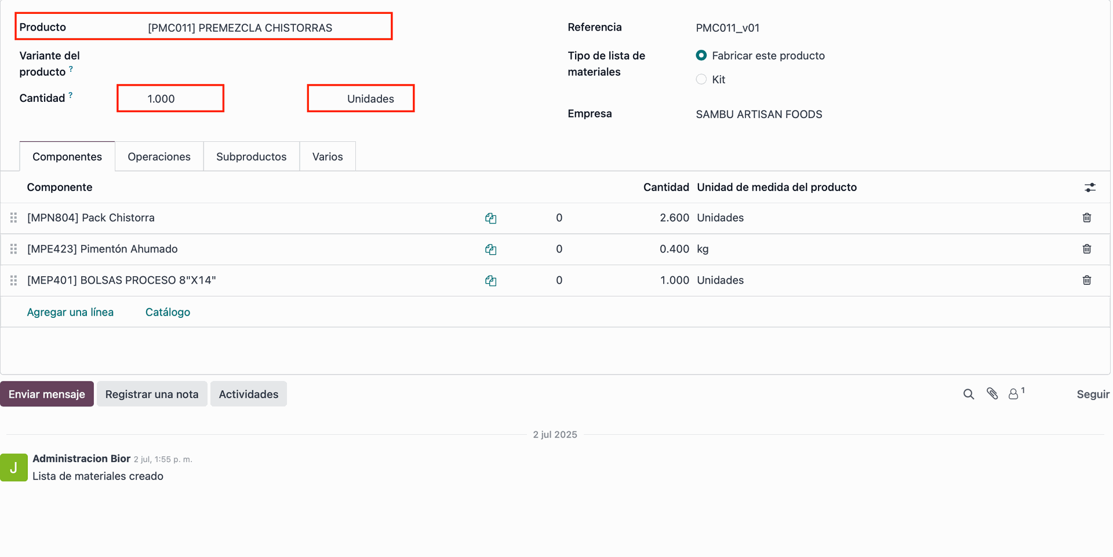Delete the Pack Chistorra component line

pos(1086,218)
